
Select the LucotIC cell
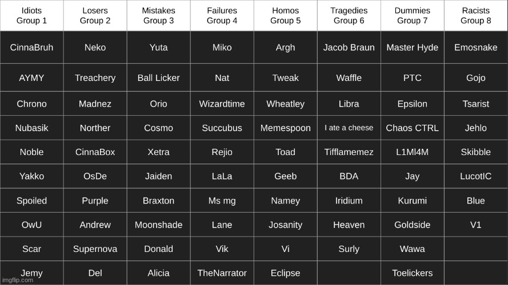coord(476,176)
